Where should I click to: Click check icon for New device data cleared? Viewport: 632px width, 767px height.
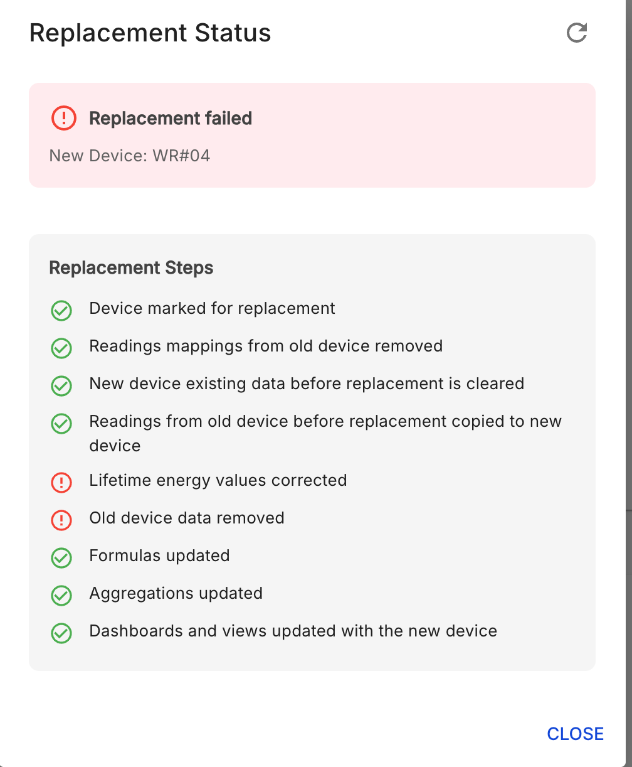pos(61,385)
